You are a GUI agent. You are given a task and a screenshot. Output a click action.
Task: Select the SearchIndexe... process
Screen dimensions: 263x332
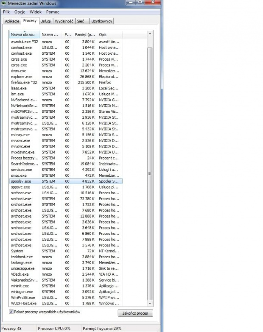66,164
